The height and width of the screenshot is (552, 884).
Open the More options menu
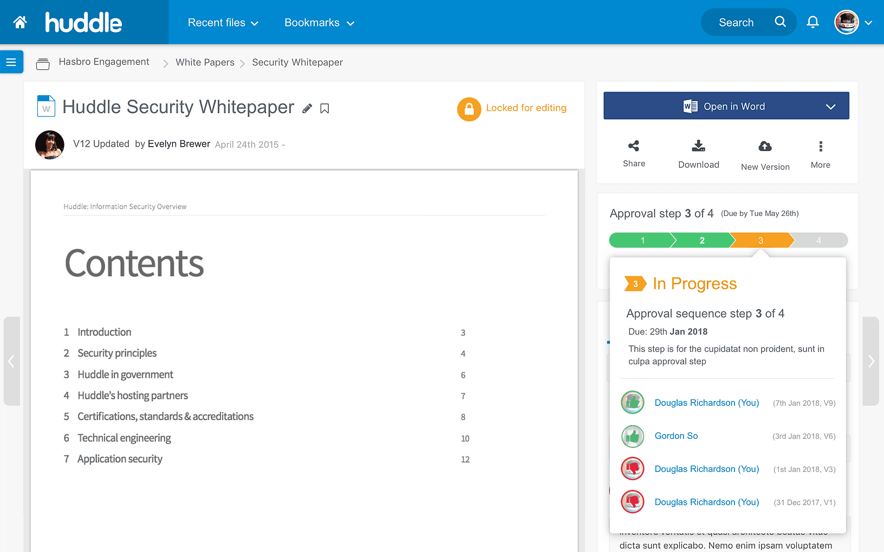click(821, 154)
